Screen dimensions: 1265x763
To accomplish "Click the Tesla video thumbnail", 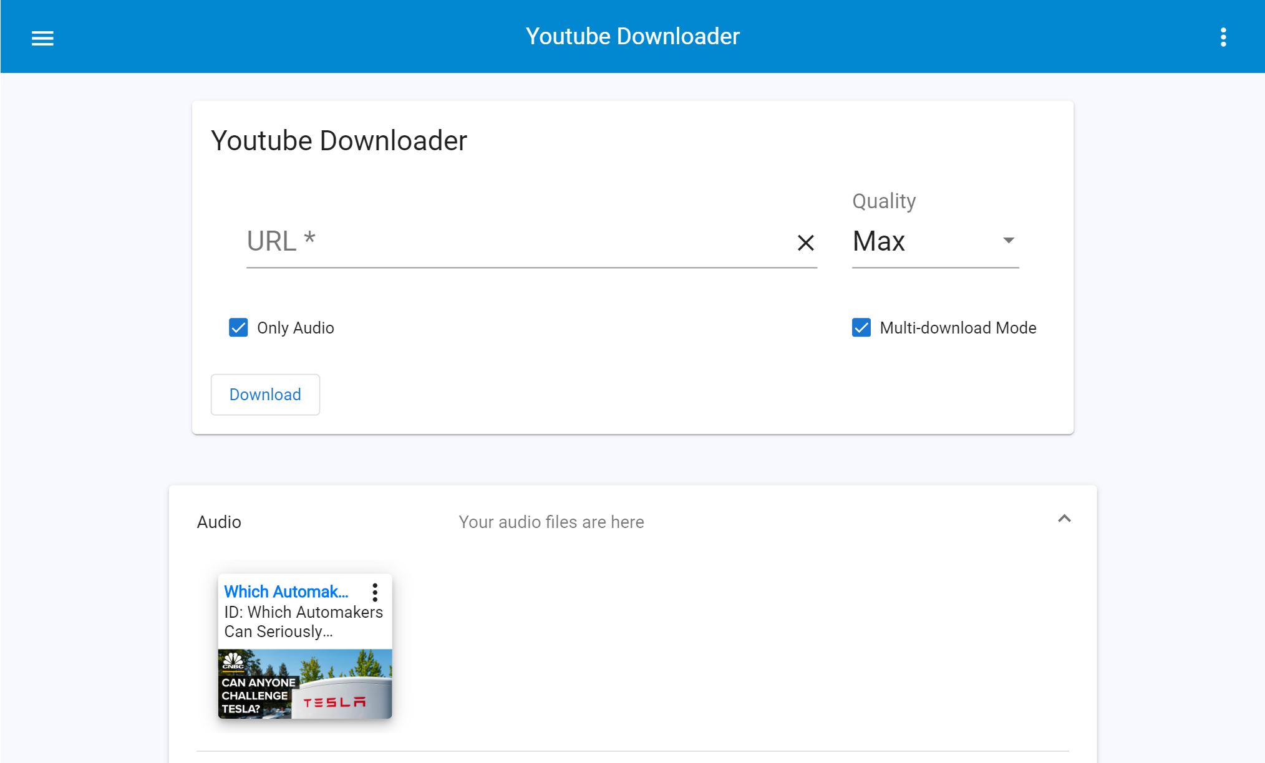I will click(304, 683).
